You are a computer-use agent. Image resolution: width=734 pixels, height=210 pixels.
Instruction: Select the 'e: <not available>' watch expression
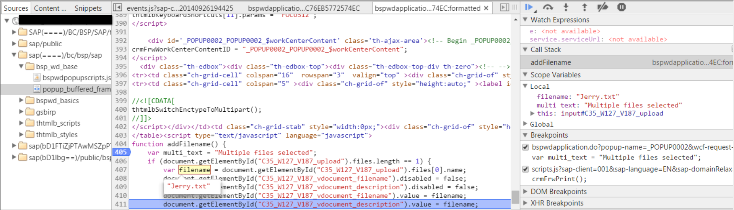point(565,31)
